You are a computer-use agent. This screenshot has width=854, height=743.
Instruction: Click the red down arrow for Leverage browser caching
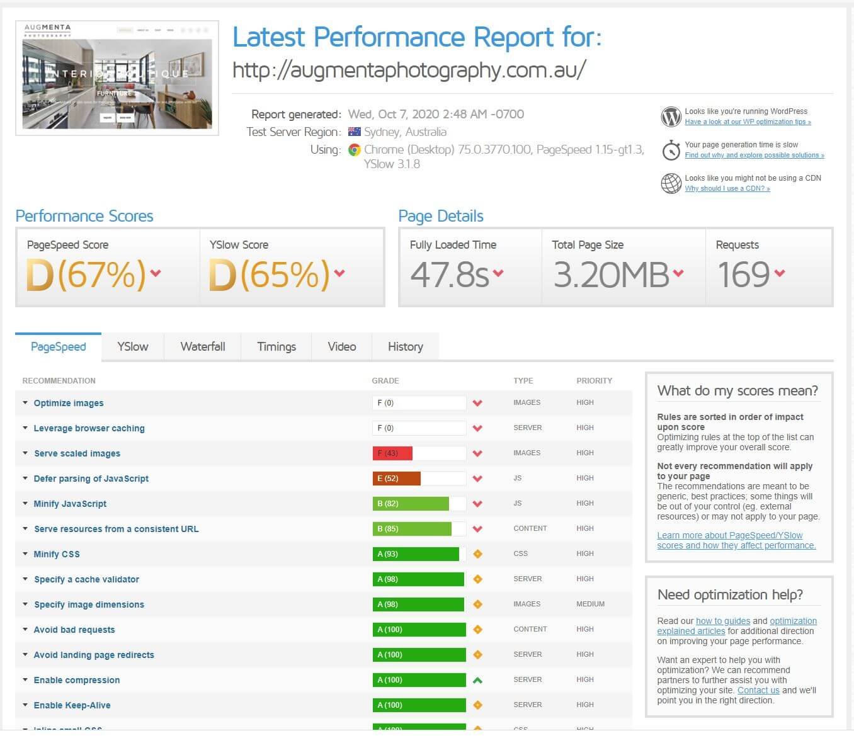477,428
